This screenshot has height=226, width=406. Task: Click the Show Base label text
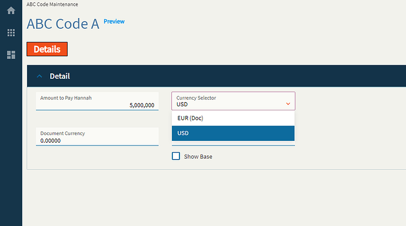198,157
